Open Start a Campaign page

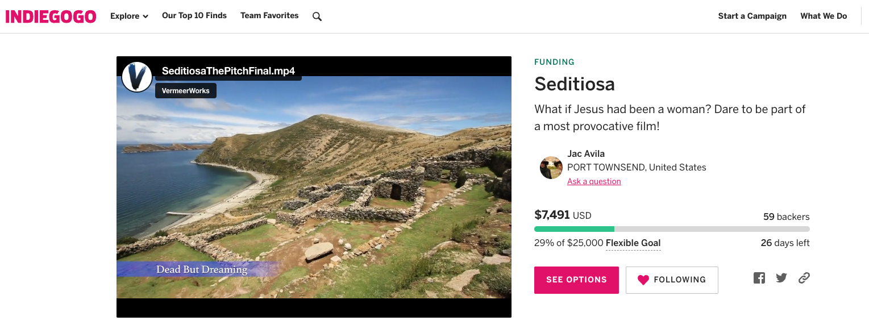pyautogui.click(x=752, y=16)
